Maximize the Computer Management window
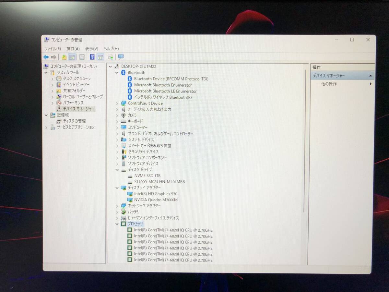 [x=352, y=40]
